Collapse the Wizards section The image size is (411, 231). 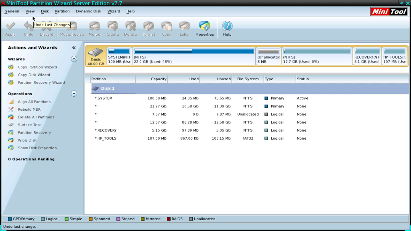(74, 59)
